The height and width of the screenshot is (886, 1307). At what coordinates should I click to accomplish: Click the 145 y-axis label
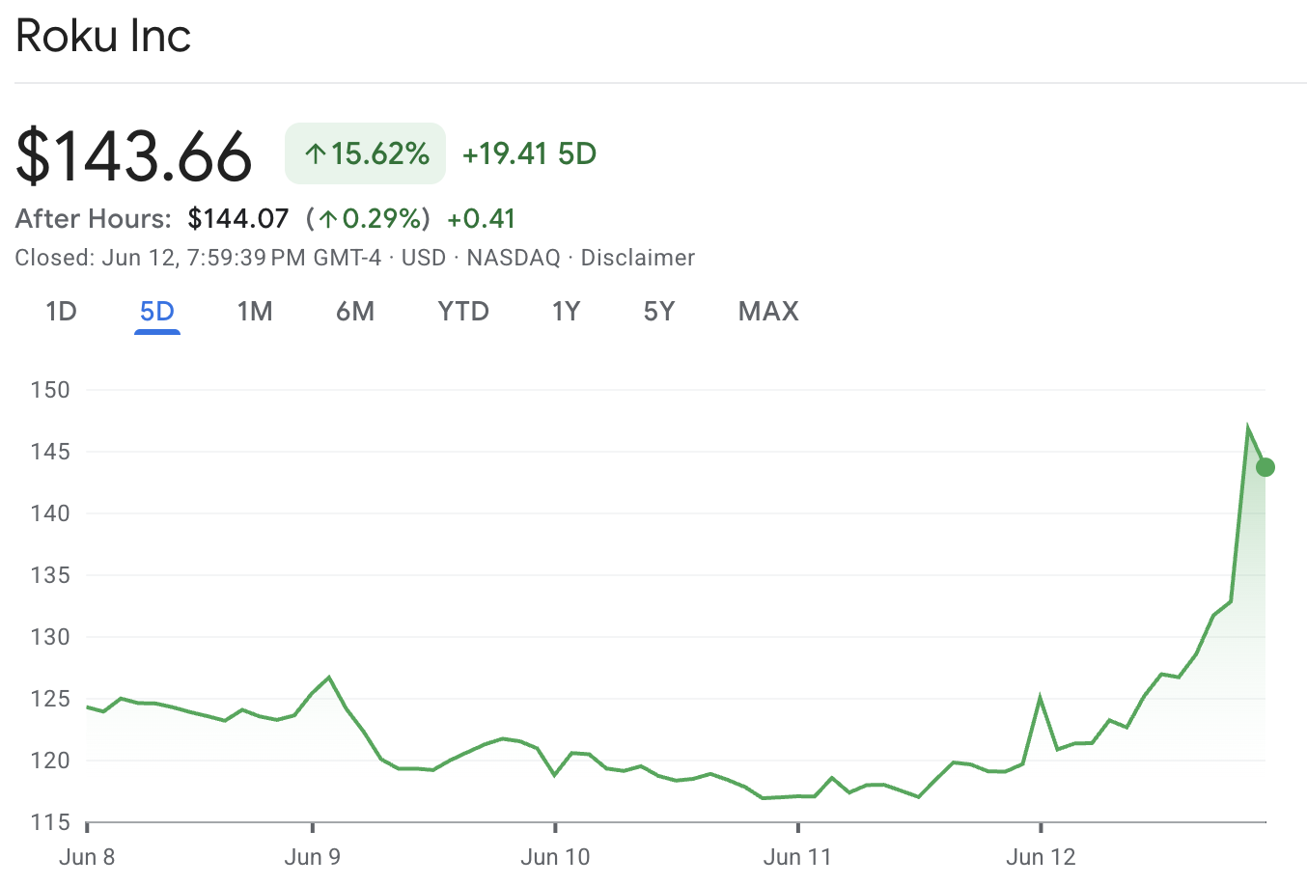(x=50, y=452)
